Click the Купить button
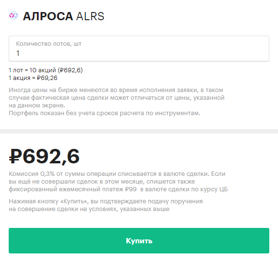278x265 pixels. coord(139,240)
